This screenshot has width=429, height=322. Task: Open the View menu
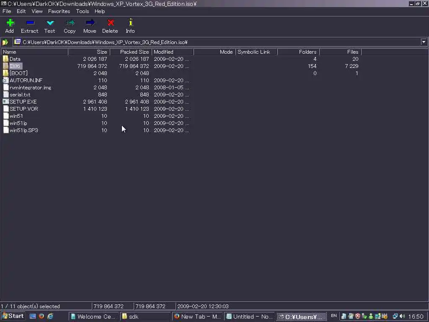pyautogui.click(x=37, y=11)
